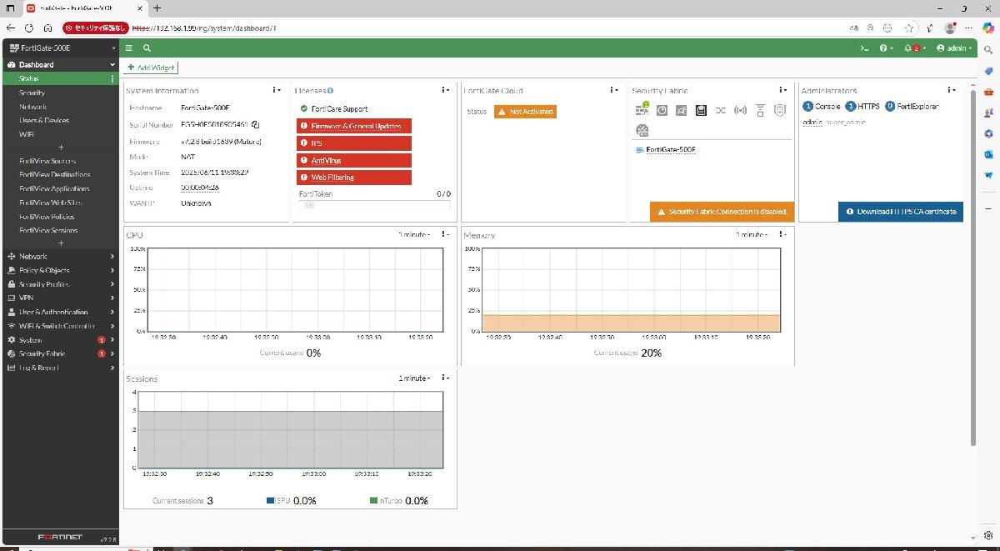Change Sessions widget 1 minute timeframe
The image size is (1000, 551).
tap(414, 378)
